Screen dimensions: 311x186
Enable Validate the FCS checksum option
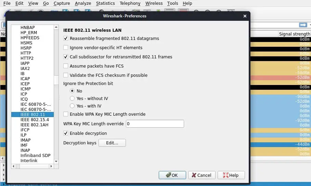pos(66,75)
